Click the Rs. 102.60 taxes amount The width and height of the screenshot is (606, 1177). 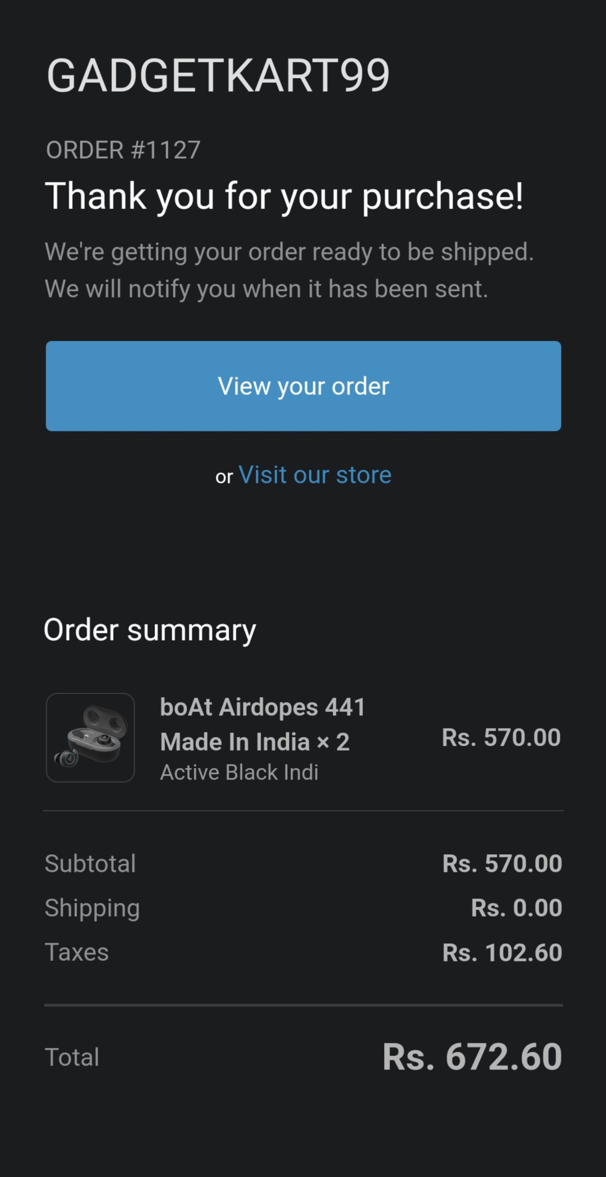[502, 952]
